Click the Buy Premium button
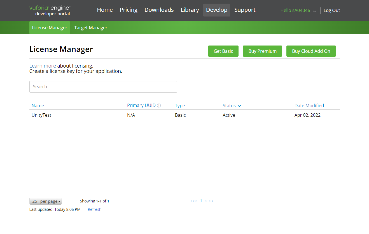Image resolution: width=369 pixels, height=234 pixels. click(262, 51)
